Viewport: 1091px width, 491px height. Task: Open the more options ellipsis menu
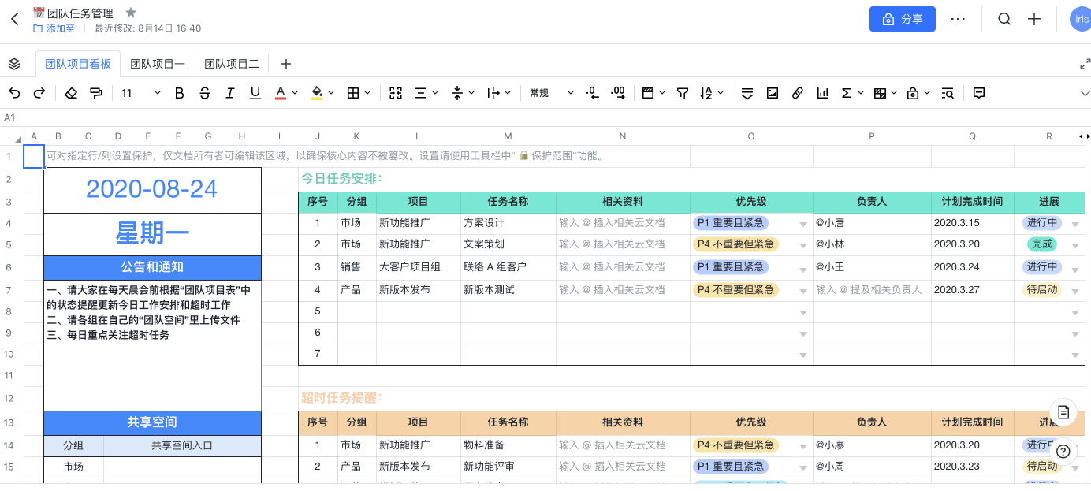tap(958, 19)
